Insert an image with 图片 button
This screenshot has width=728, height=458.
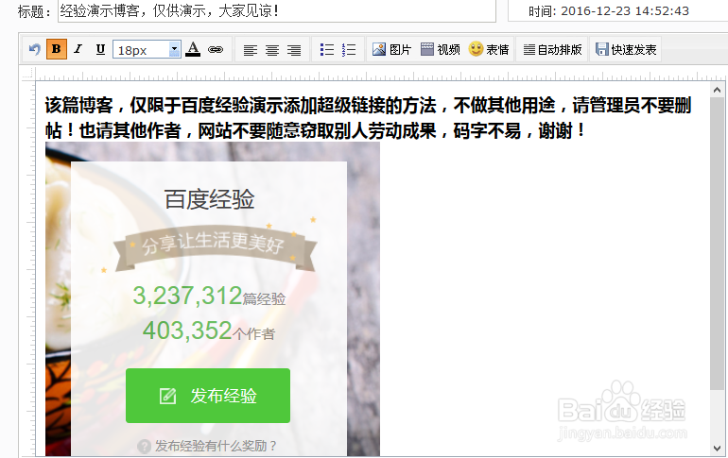click(x=391, y=49)
